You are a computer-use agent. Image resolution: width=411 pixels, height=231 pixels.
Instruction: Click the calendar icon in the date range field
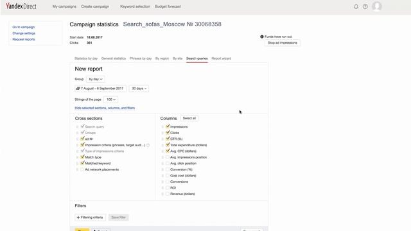pos(78,89)
